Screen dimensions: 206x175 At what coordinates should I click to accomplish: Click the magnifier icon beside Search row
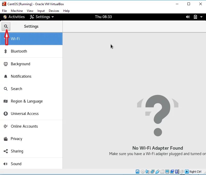5,89
